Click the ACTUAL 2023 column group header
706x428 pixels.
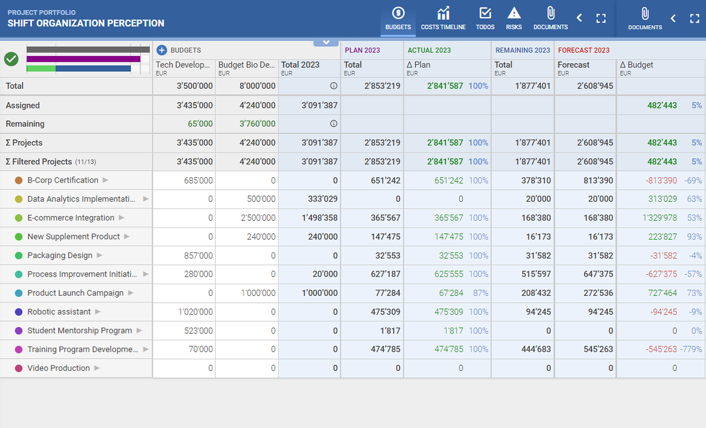429,50
